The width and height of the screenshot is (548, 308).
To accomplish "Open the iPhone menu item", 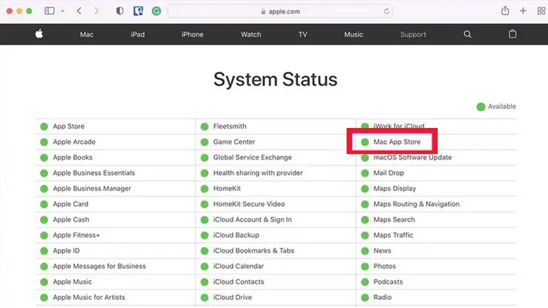I will click(192, 34).
